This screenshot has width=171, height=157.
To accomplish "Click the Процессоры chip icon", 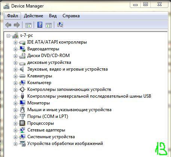I will (22, 123).
